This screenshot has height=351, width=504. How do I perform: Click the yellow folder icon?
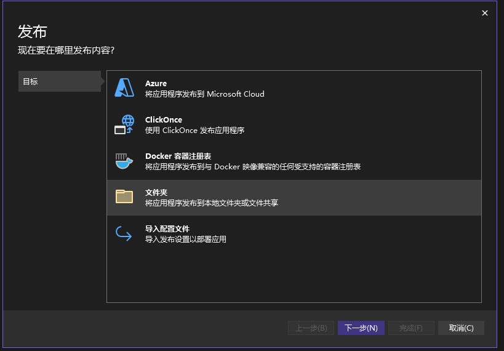point(124,196)
